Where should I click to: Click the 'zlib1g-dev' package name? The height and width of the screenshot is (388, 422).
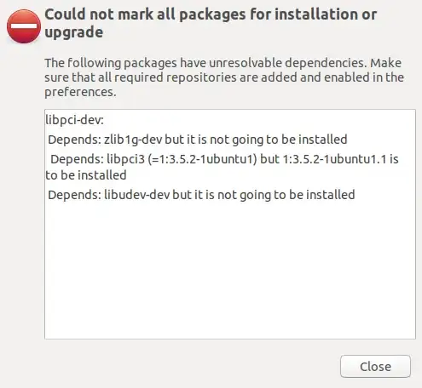point(134,140)
